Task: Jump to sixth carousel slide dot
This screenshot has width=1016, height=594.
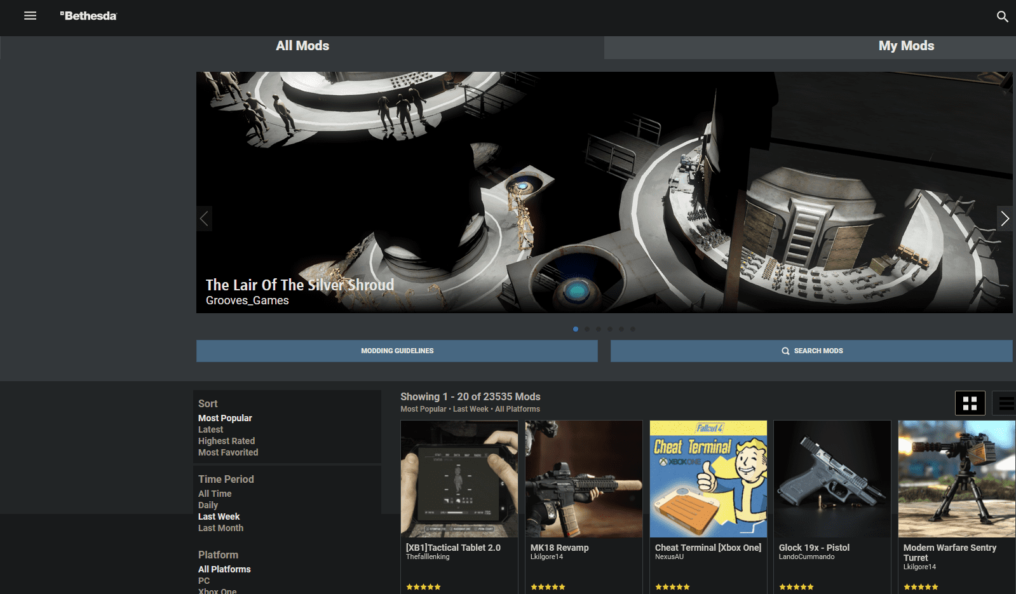Action: coord(633,329)
